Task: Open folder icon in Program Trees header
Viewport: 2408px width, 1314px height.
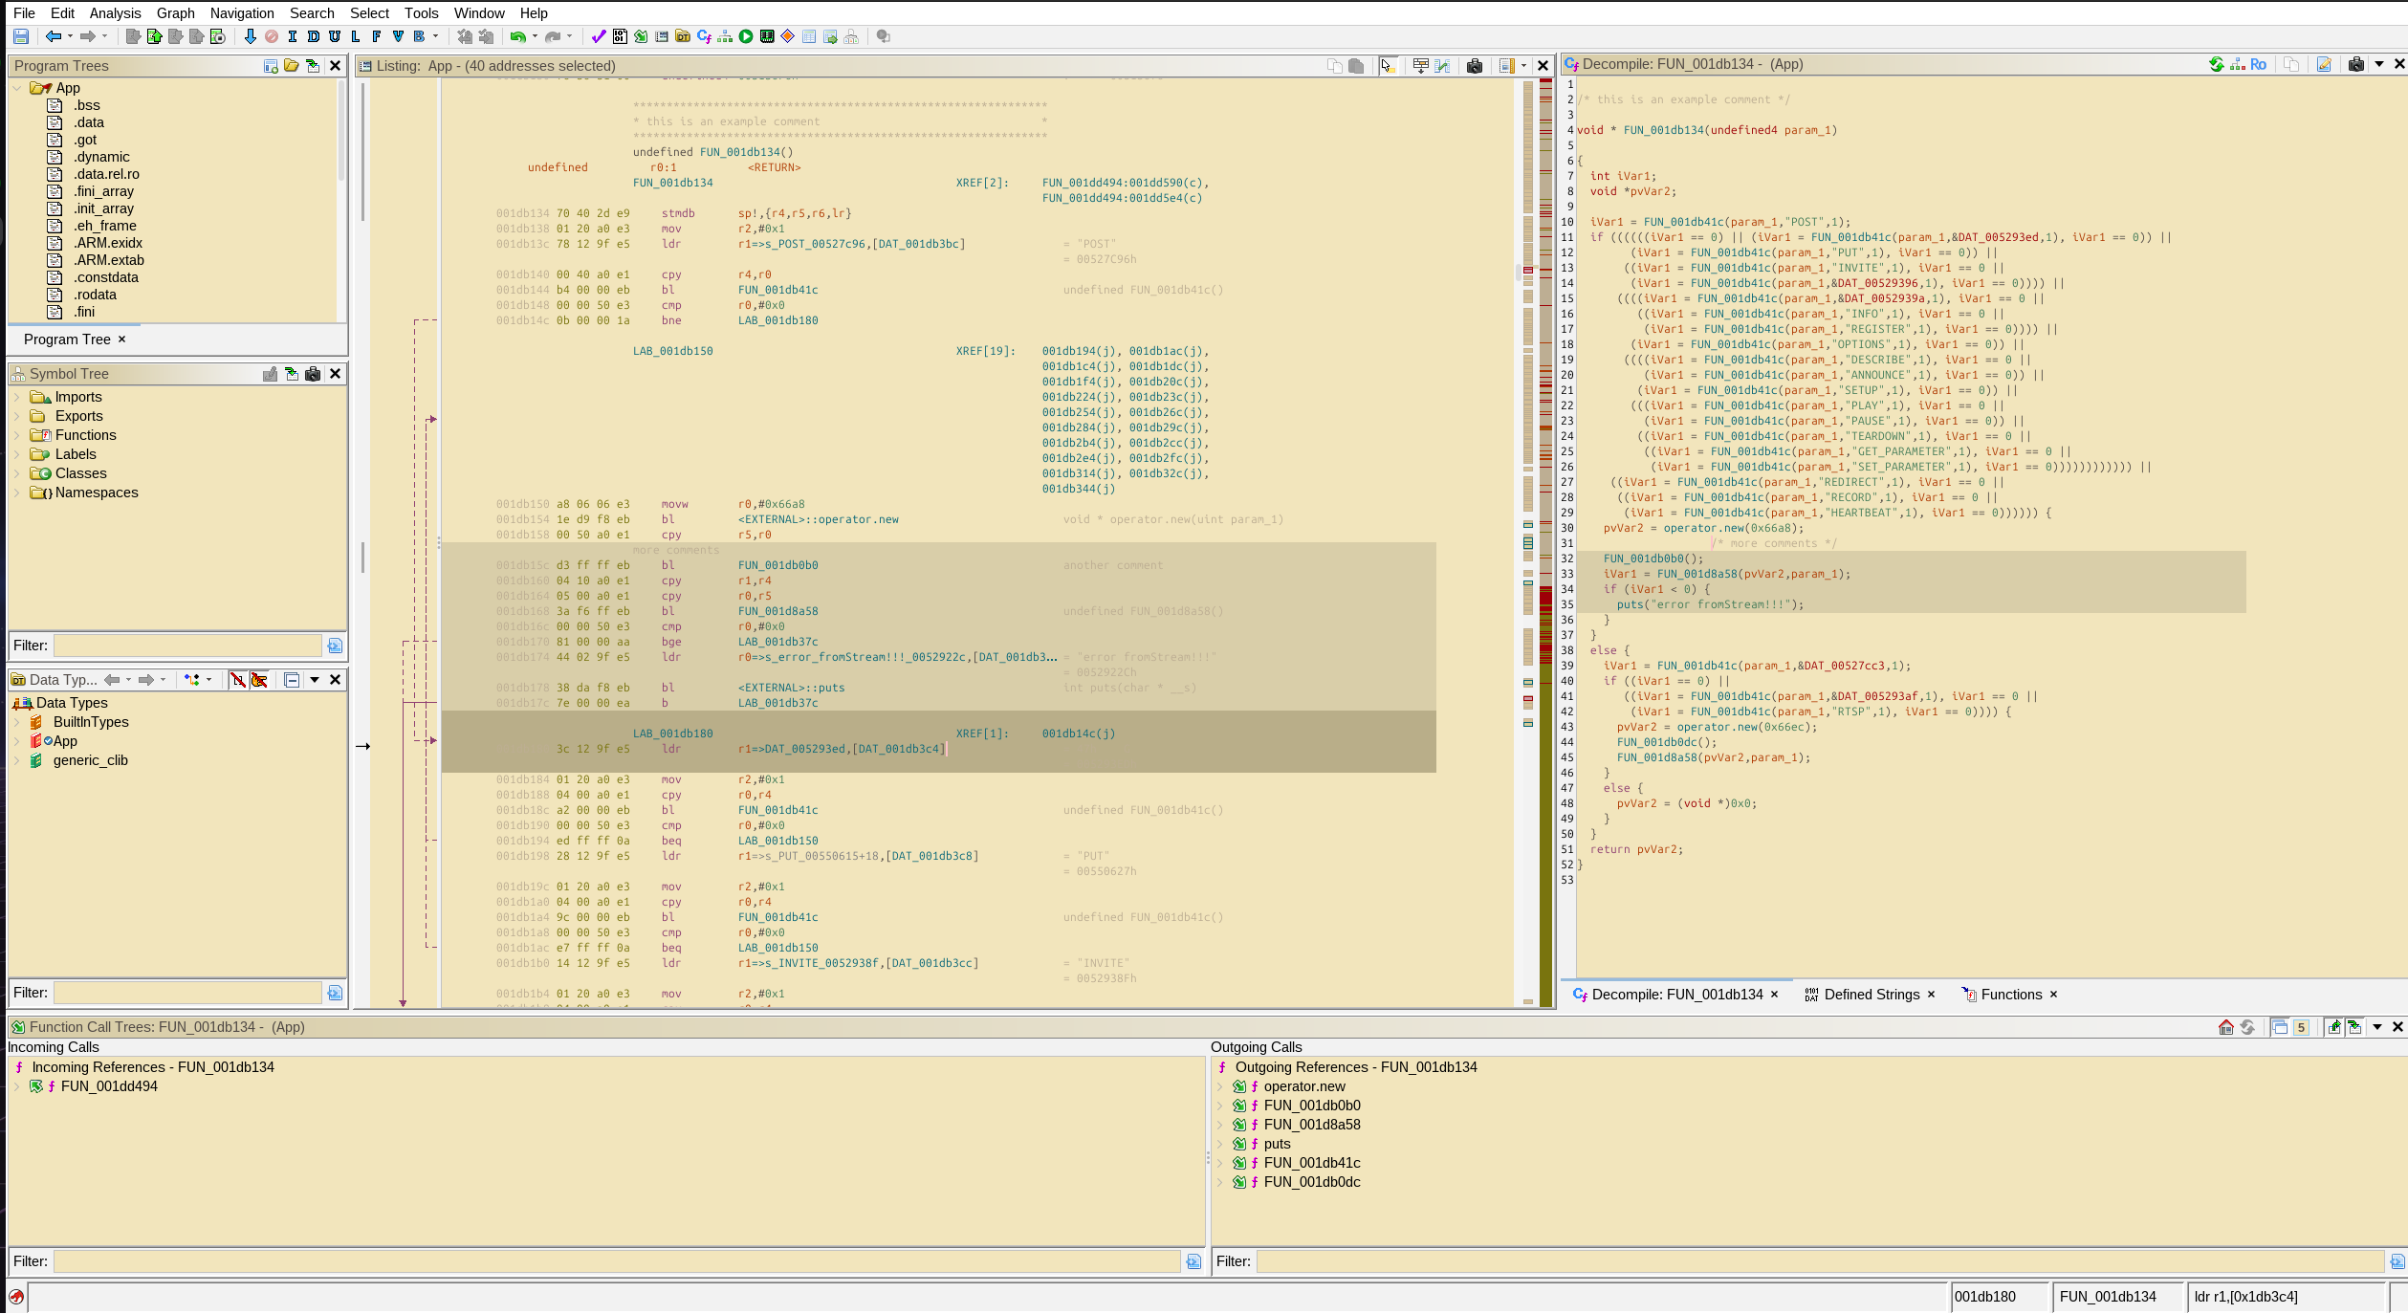Action: tap(291, 66)
